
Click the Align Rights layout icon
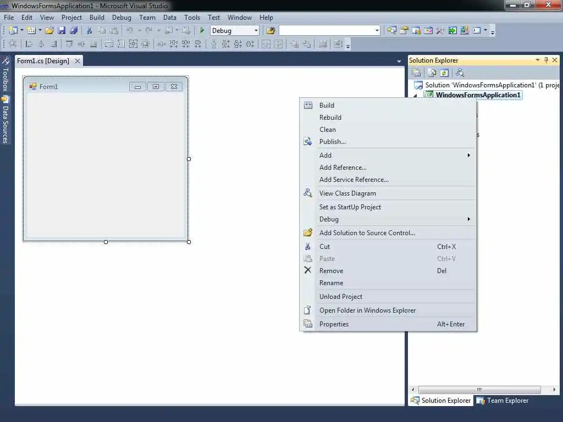[x=53, y=44]
